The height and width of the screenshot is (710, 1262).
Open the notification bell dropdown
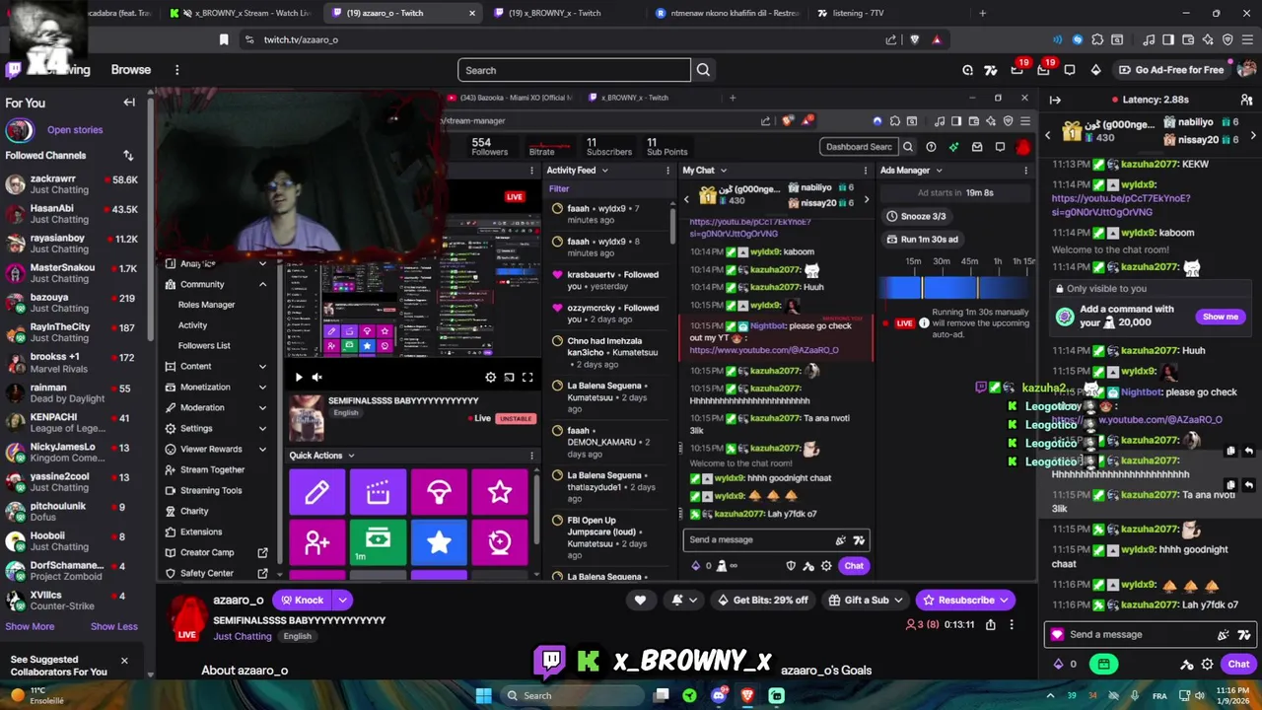pyautogui.click(x=683, y=600)
